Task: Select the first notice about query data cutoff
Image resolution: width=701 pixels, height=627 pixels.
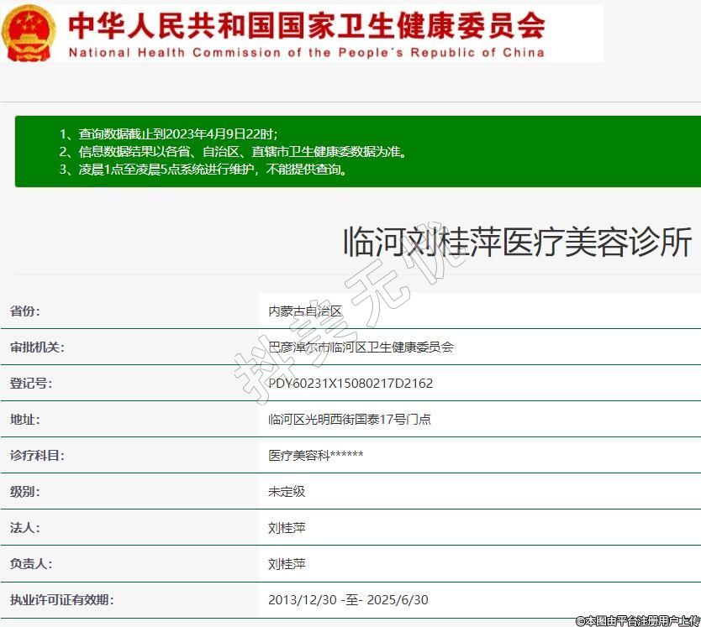Action: tap(168, 134)
